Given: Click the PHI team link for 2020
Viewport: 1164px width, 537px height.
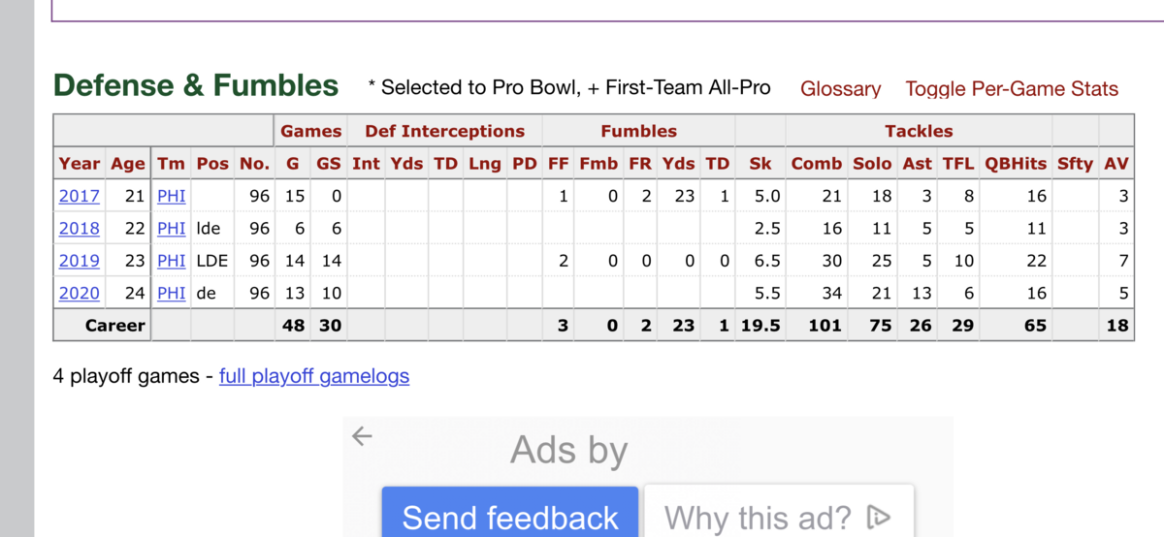Looking at the screenshot, I should [x=172, y=293].
